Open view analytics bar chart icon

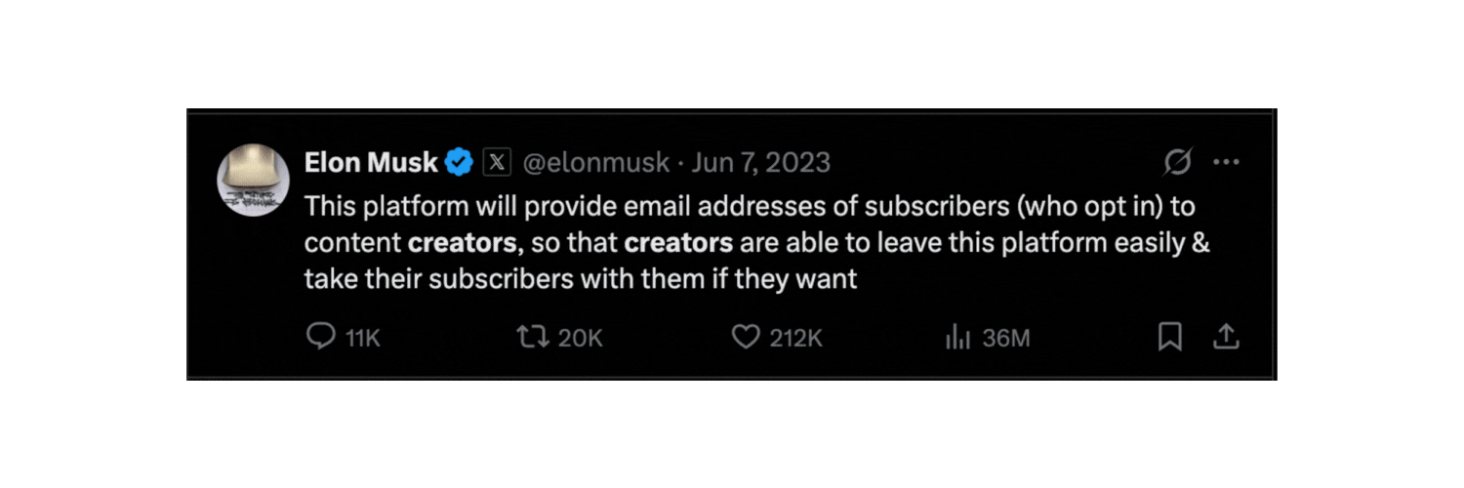click(x=957, y=338)
